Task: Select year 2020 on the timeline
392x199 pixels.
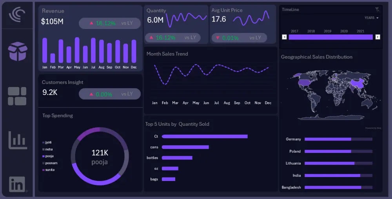Action: click(344, 31)
